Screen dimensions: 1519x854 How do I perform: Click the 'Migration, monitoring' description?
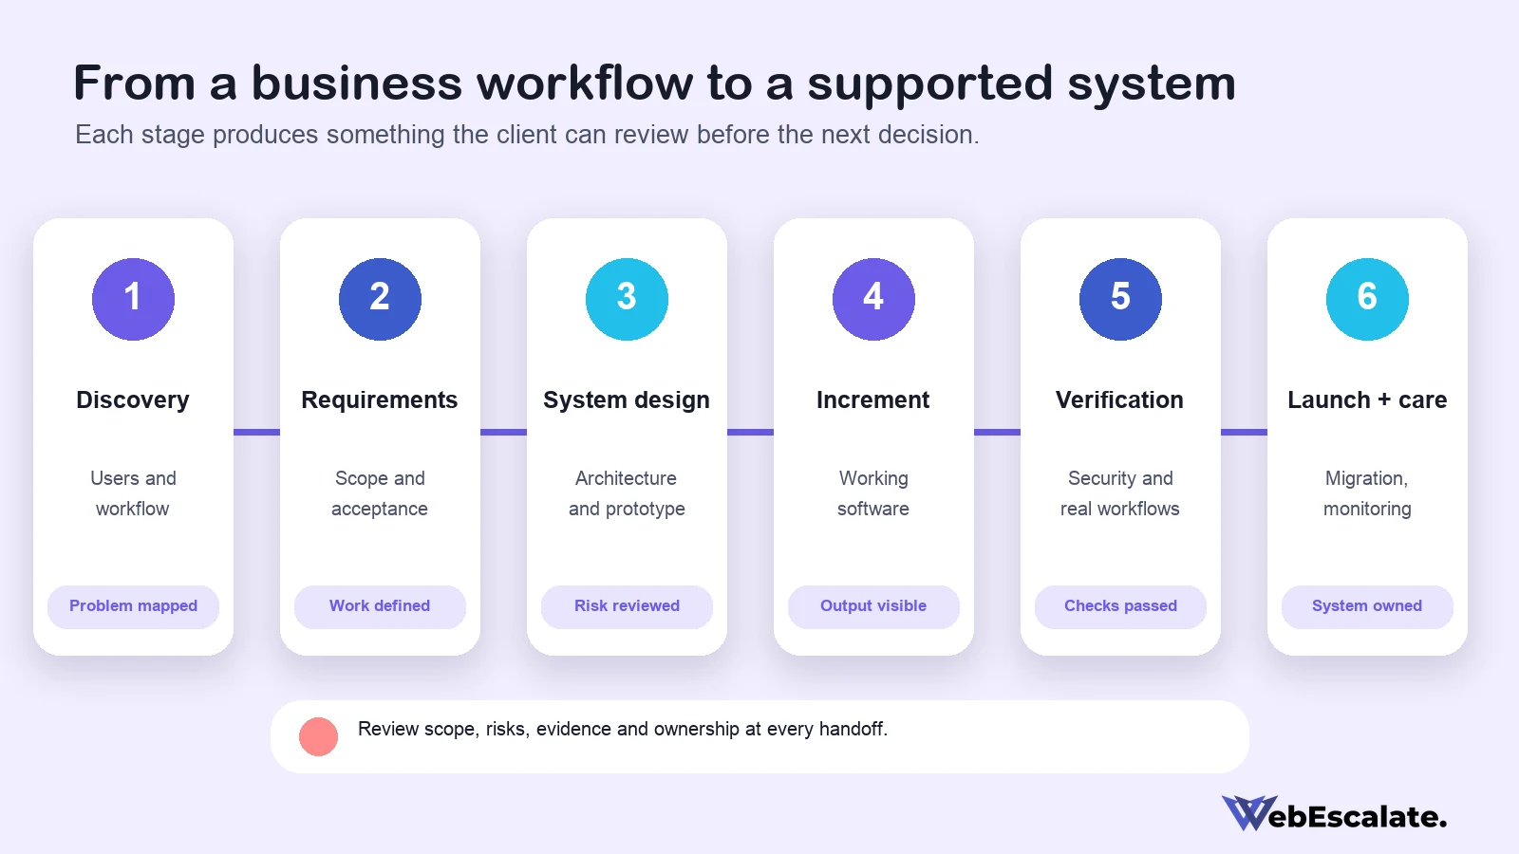[x=1367, y=493]
